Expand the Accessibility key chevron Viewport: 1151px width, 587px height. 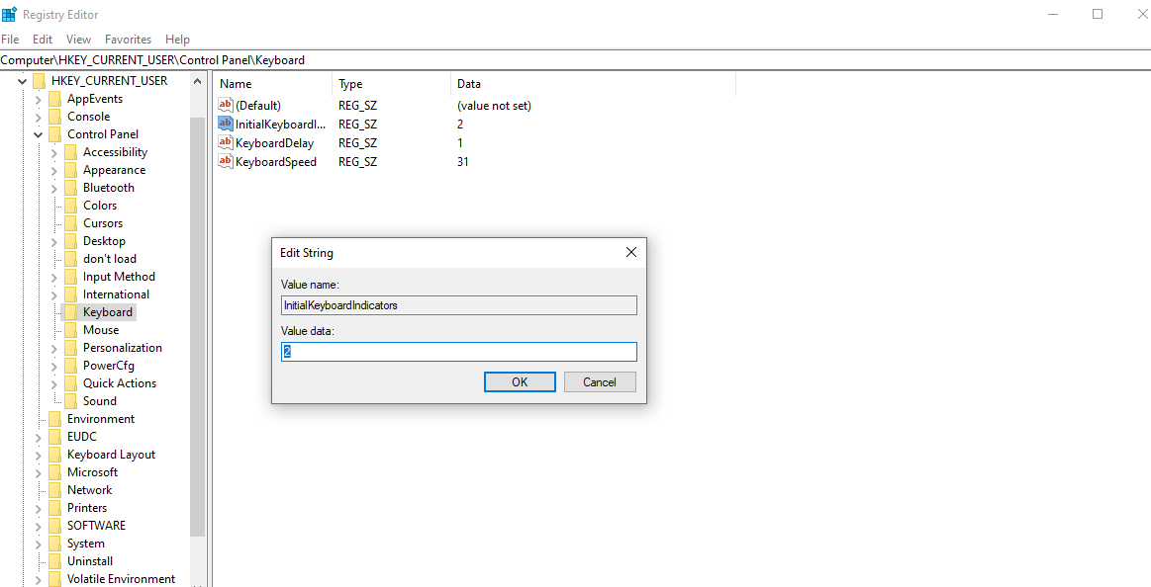tap(54, 152)
